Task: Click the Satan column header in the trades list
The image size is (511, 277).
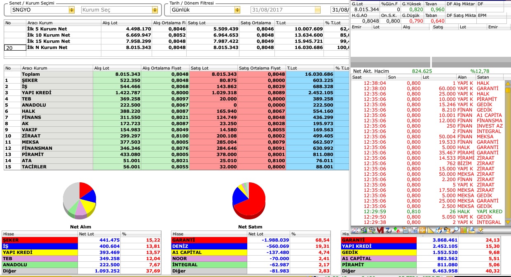Action: pyautogui.click(x=490, y=77)
